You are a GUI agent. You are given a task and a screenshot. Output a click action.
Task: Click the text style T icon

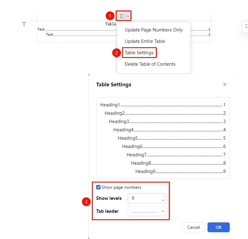point(24,24)
